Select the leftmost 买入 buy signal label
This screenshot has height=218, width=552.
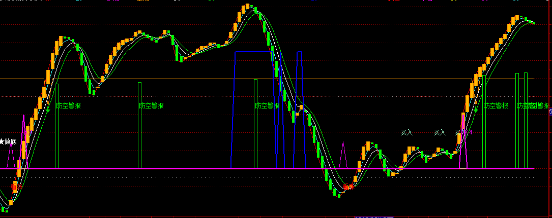click(x=406, y=133)
